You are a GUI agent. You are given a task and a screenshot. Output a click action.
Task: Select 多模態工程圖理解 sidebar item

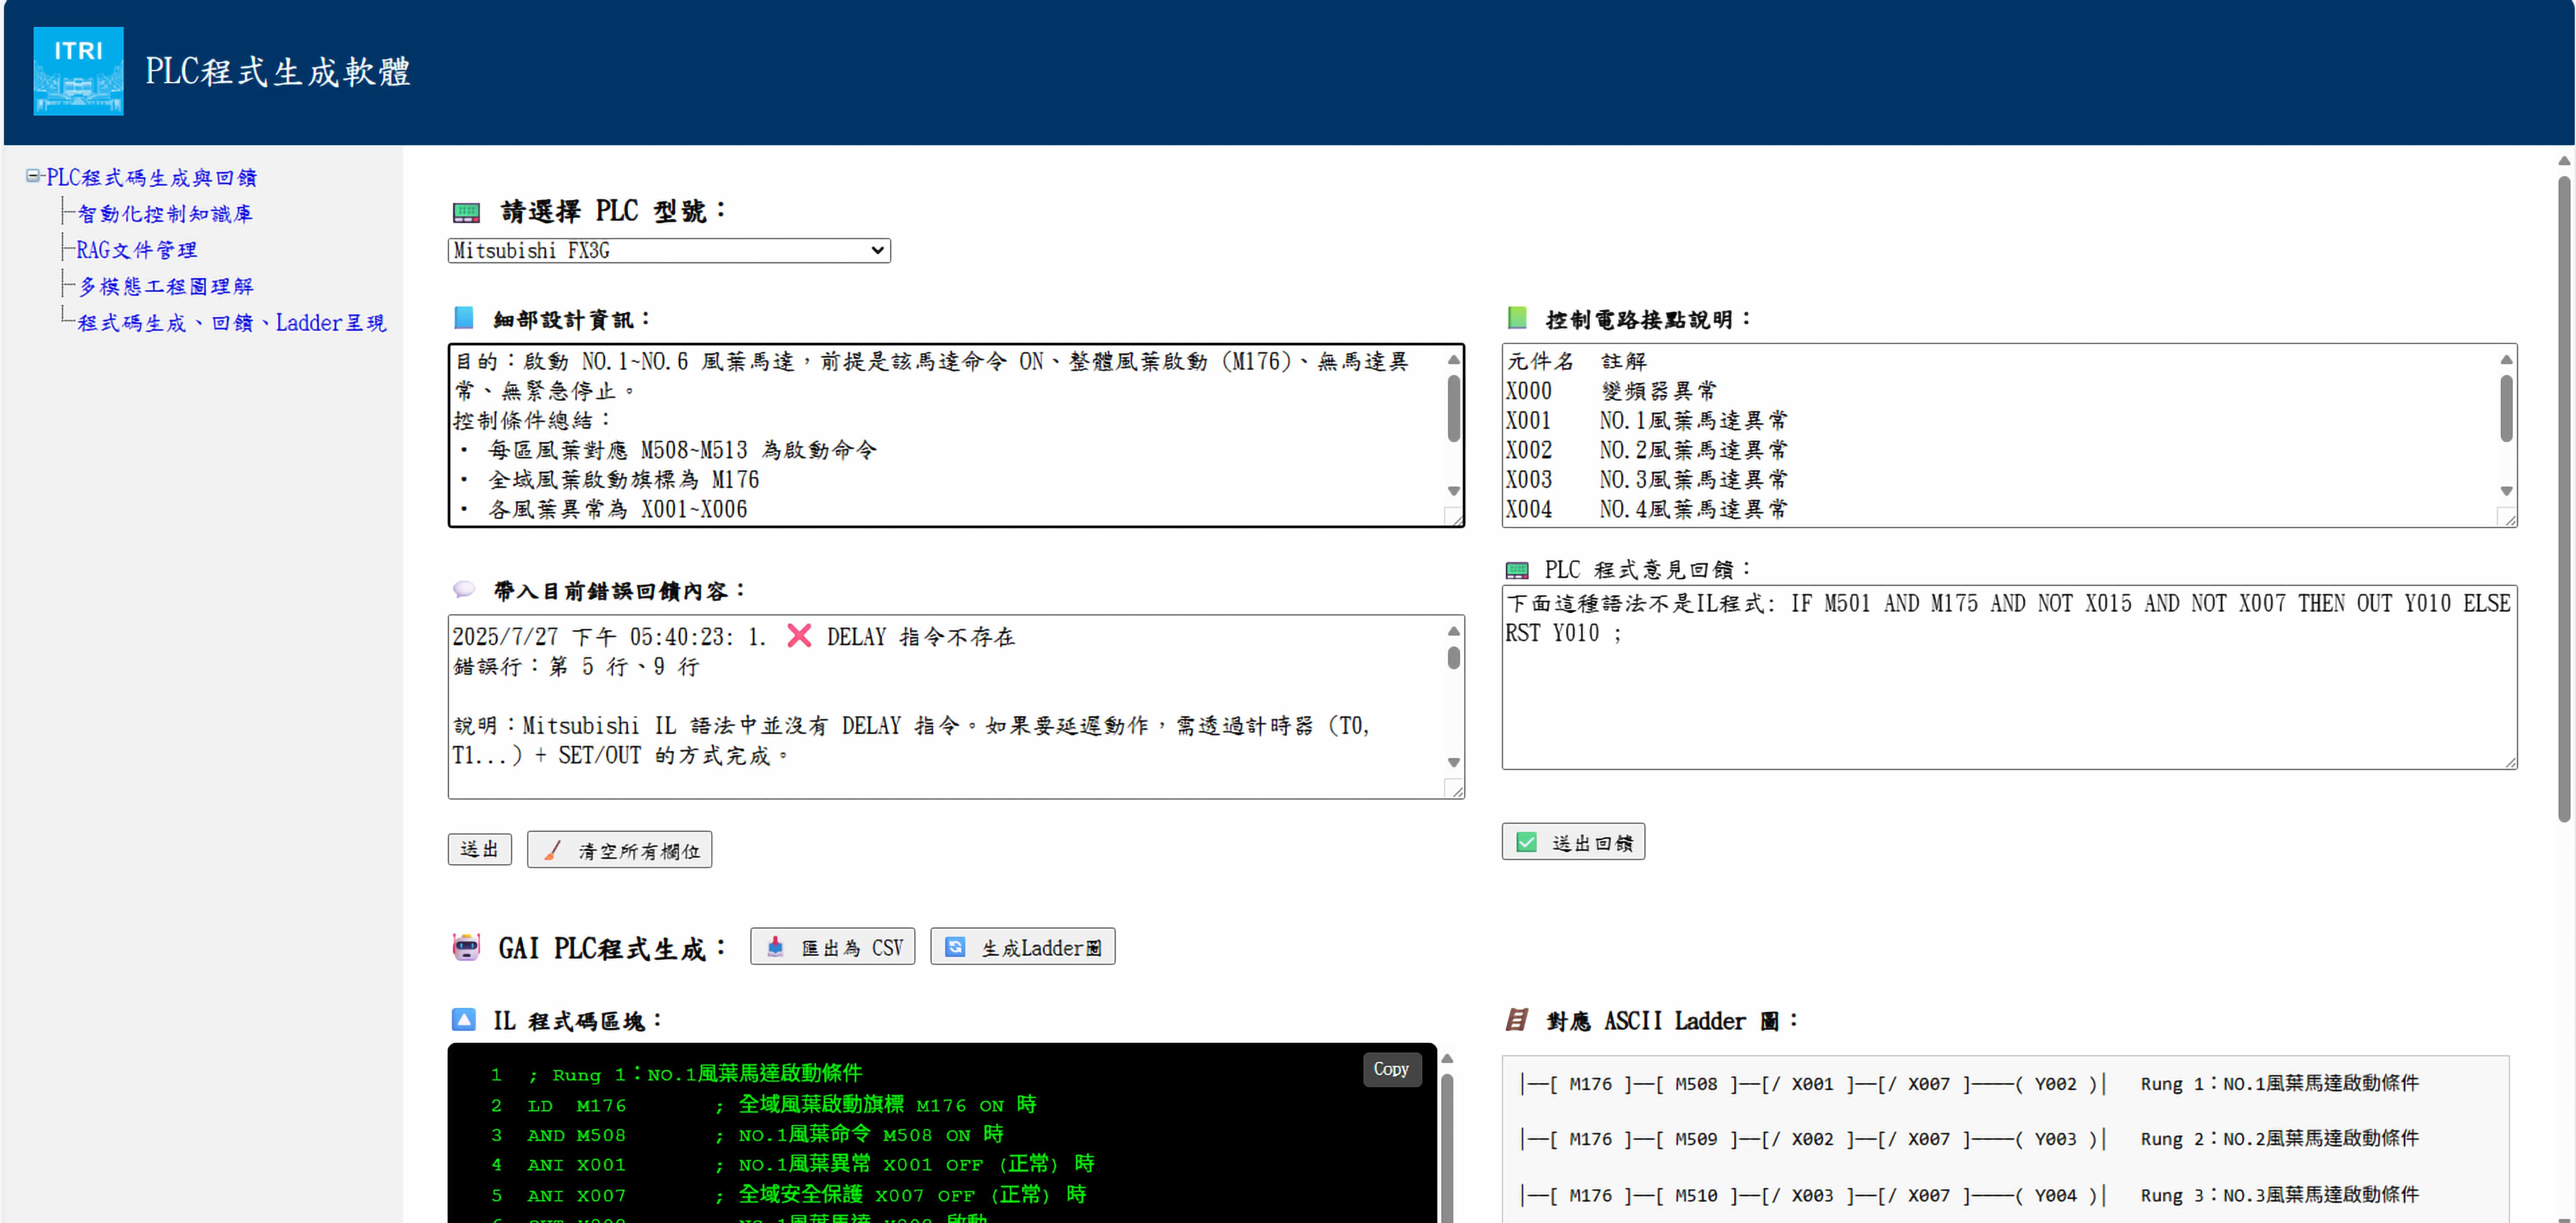click(166, 287)
